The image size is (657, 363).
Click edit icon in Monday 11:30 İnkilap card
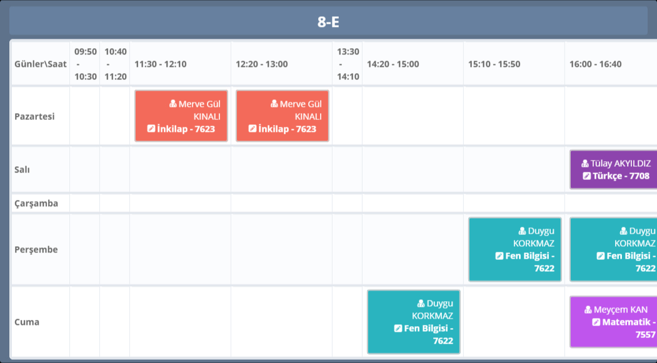[x=151, y=129]
